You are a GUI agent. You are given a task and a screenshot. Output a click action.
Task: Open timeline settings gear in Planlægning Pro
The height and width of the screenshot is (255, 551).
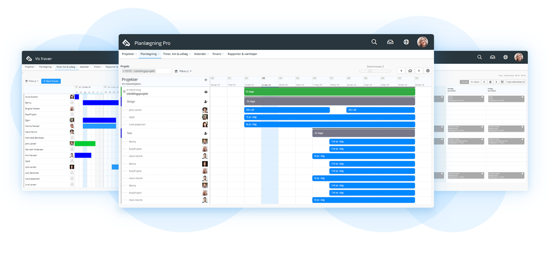point(428,71)
